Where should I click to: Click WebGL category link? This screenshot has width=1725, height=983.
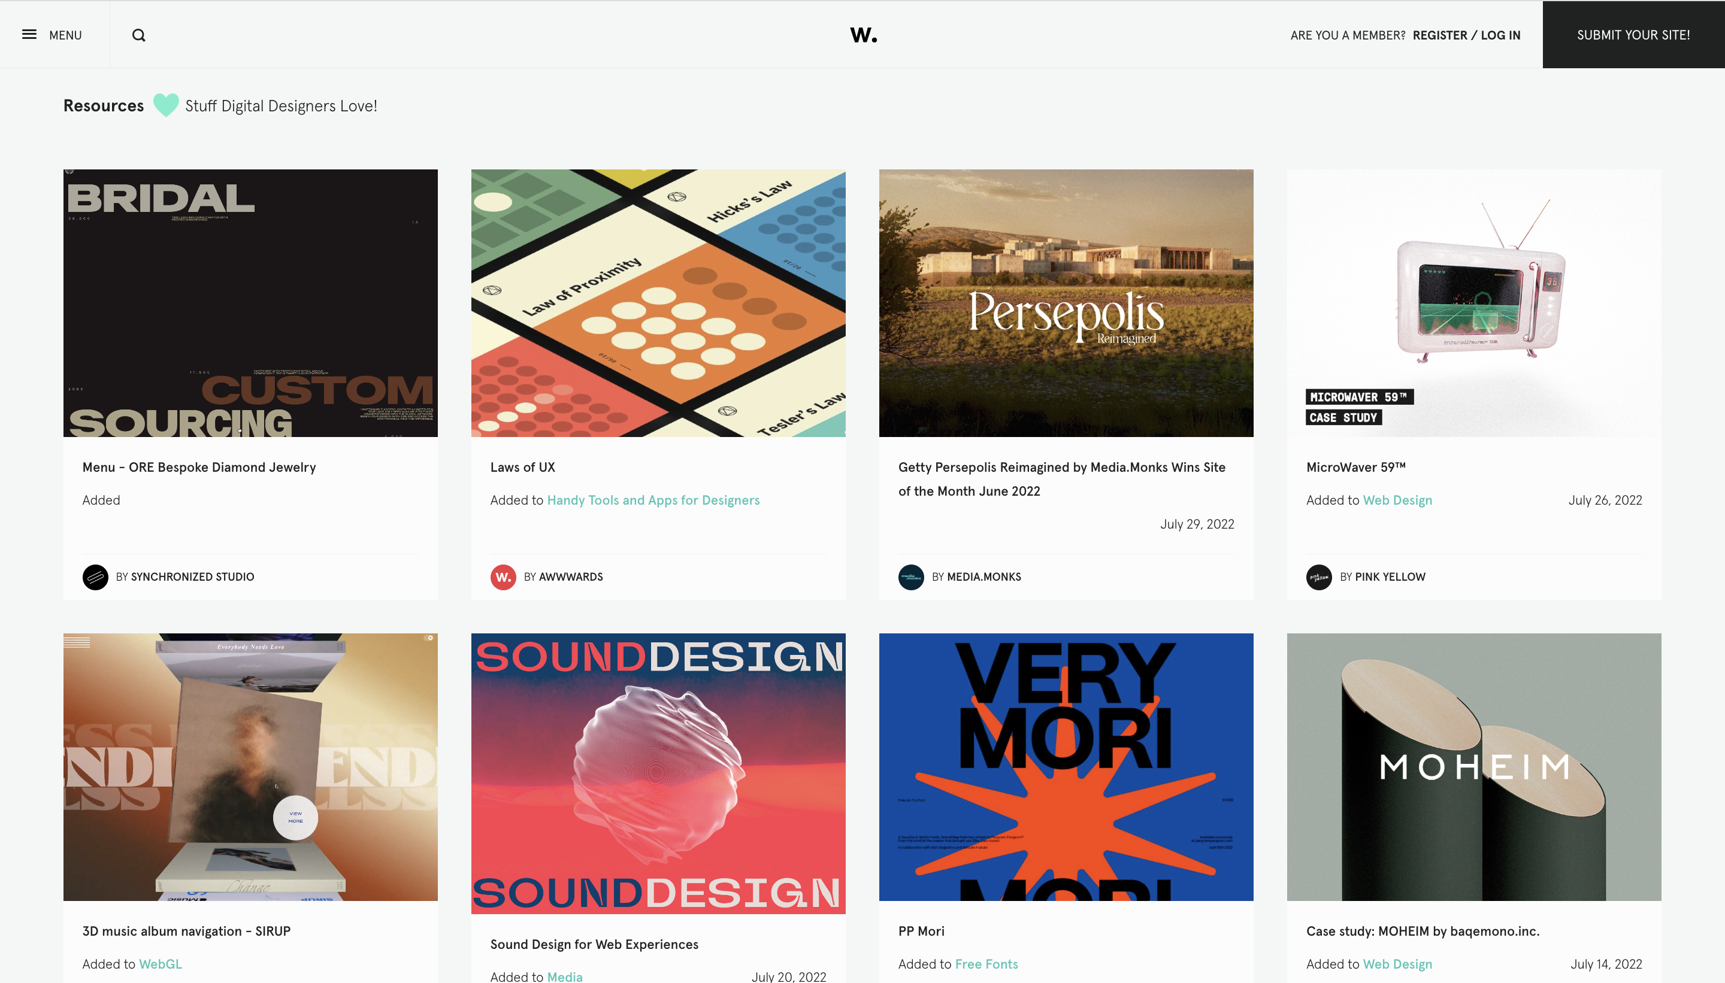coord(161,963)
